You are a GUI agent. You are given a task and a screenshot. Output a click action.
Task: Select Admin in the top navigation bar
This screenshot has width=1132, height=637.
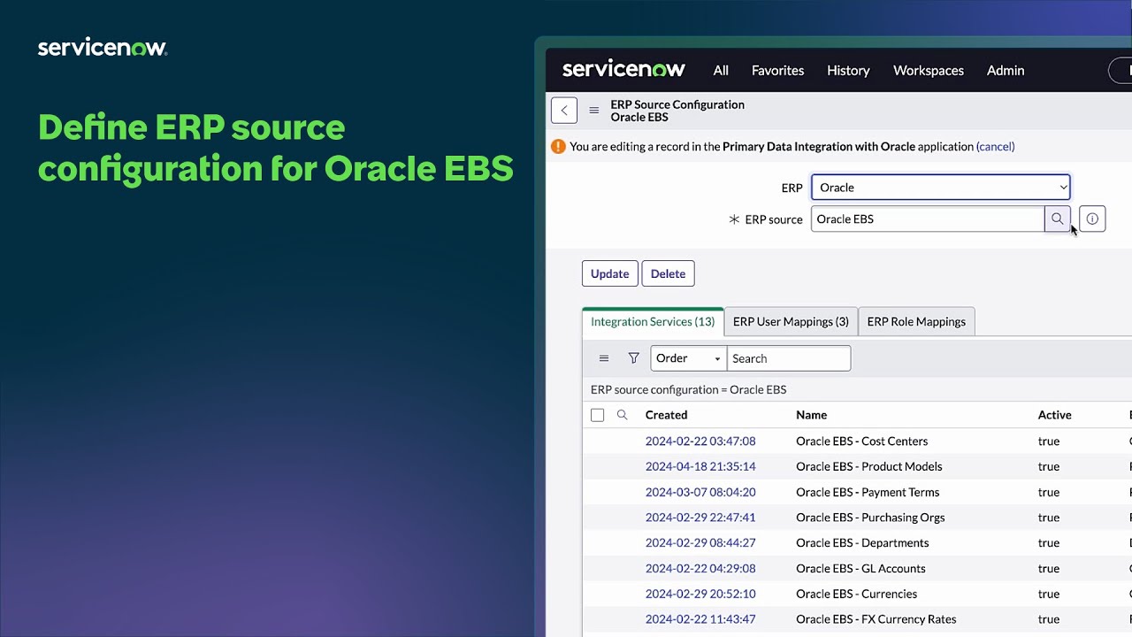pyautogui.click(x=1005, y=70)
